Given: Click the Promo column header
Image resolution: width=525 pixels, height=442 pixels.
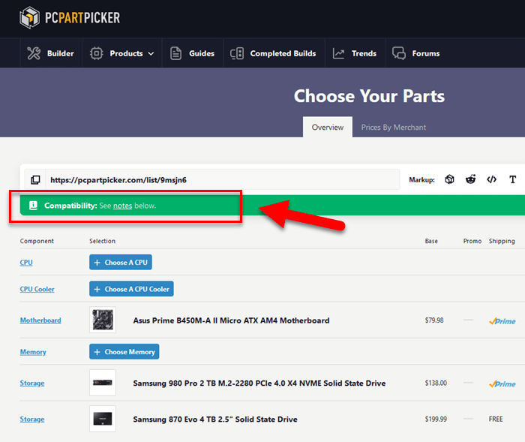Looking at the screenshot, I should [472, 241].
